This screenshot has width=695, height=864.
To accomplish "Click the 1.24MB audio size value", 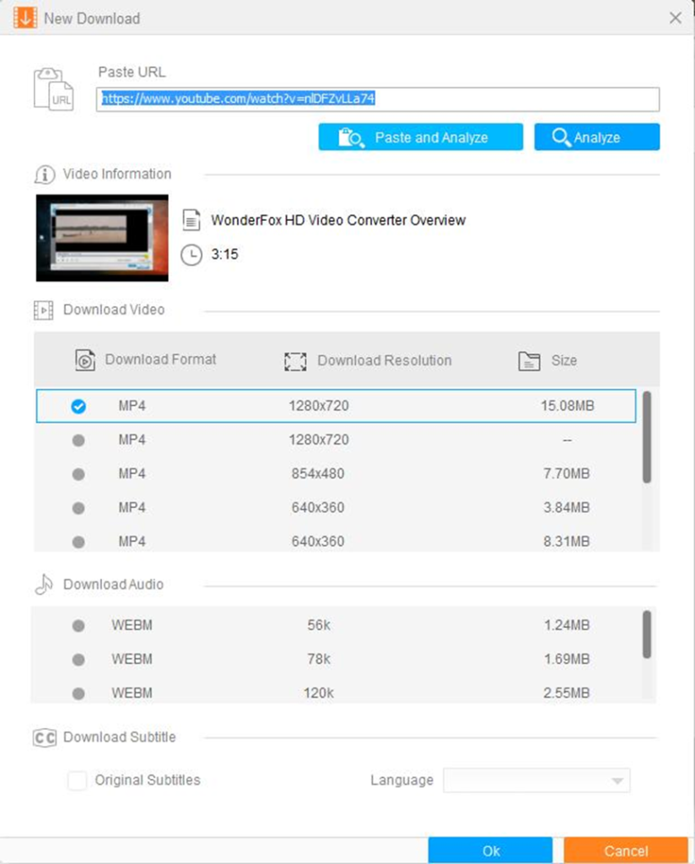I will click(x=567, y=625).
